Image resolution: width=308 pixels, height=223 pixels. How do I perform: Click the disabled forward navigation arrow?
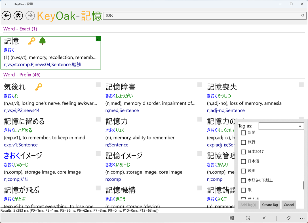point(30,16)
